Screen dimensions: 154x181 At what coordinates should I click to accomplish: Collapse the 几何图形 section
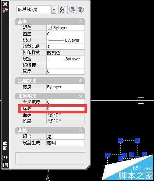[80, 96]
